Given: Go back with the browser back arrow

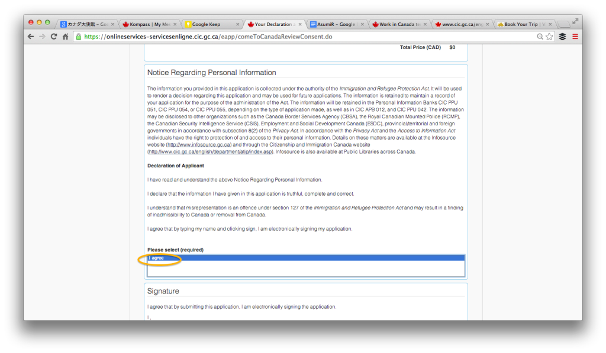Looking at the screenshot, I should click(31, 37).
